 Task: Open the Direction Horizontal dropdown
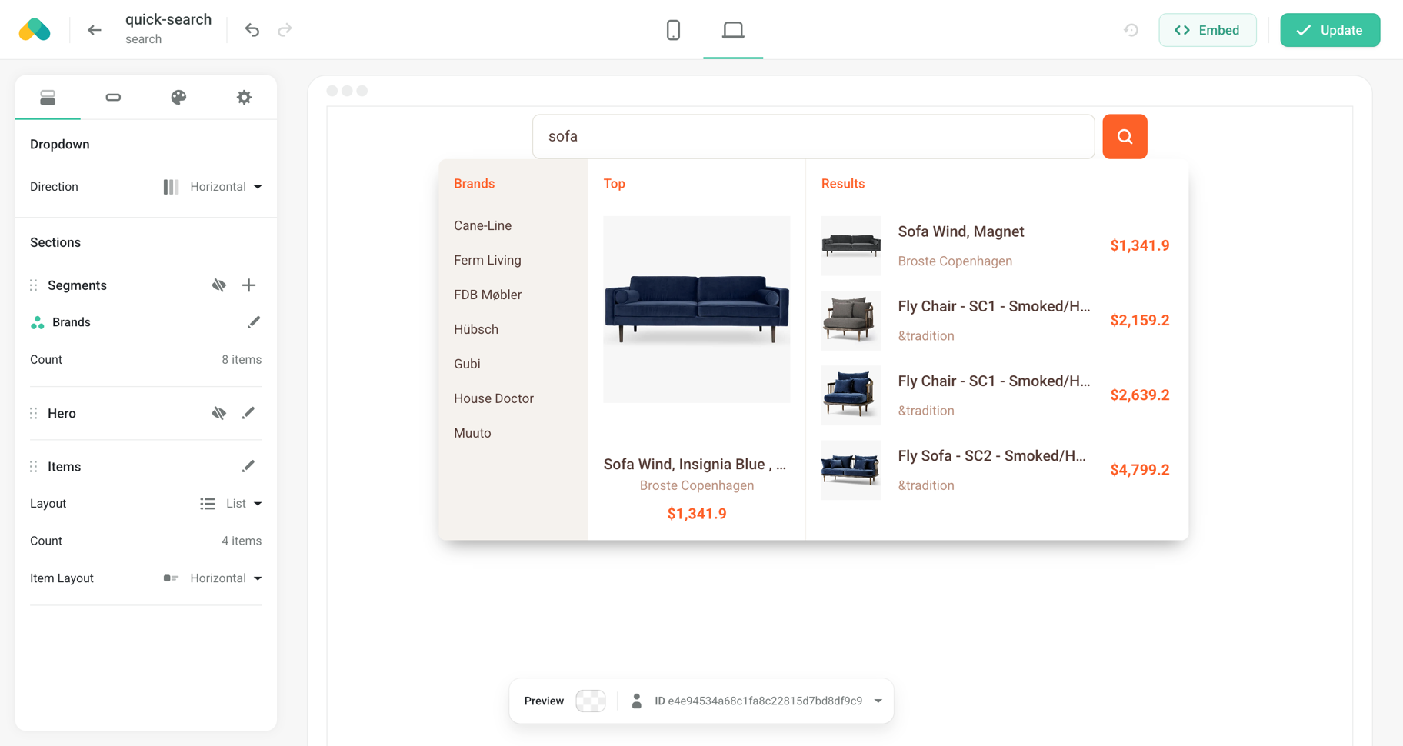point(212,187)
